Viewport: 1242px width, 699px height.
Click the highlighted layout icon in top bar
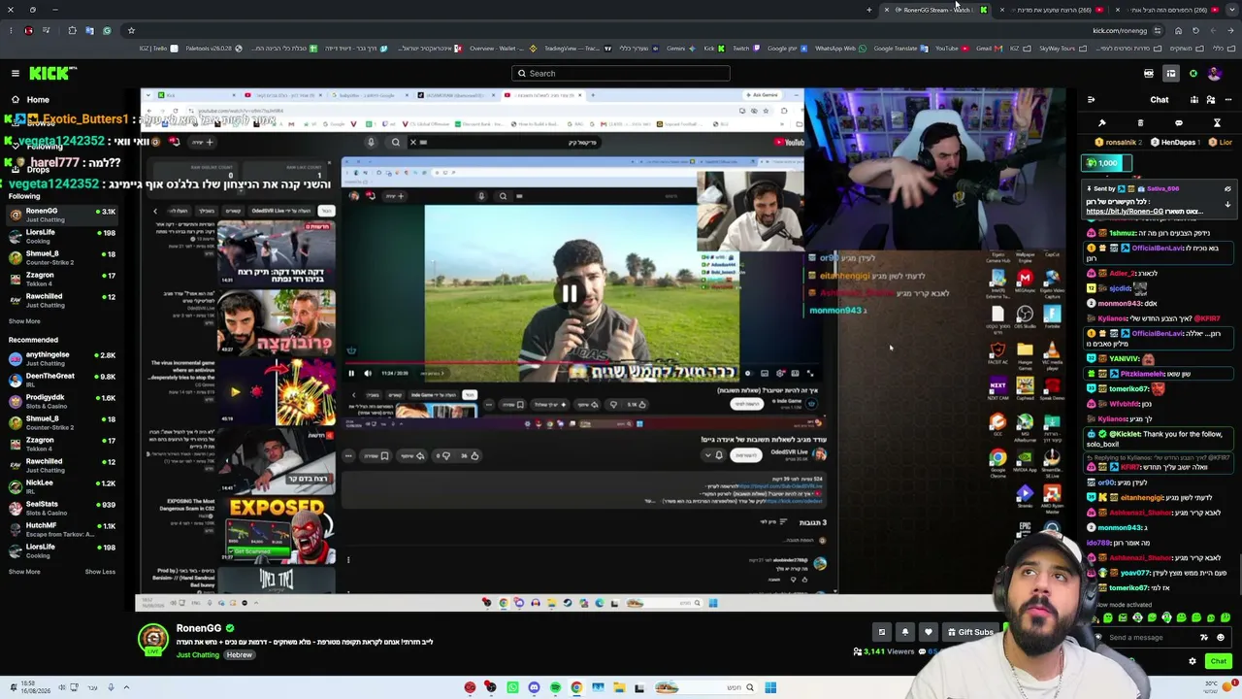(1171, 74)
